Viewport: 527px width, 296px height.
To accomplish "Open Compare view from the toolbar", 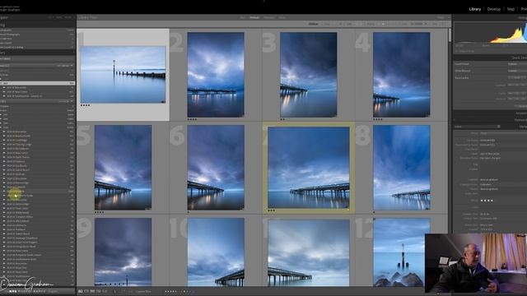I will point(92,291).
